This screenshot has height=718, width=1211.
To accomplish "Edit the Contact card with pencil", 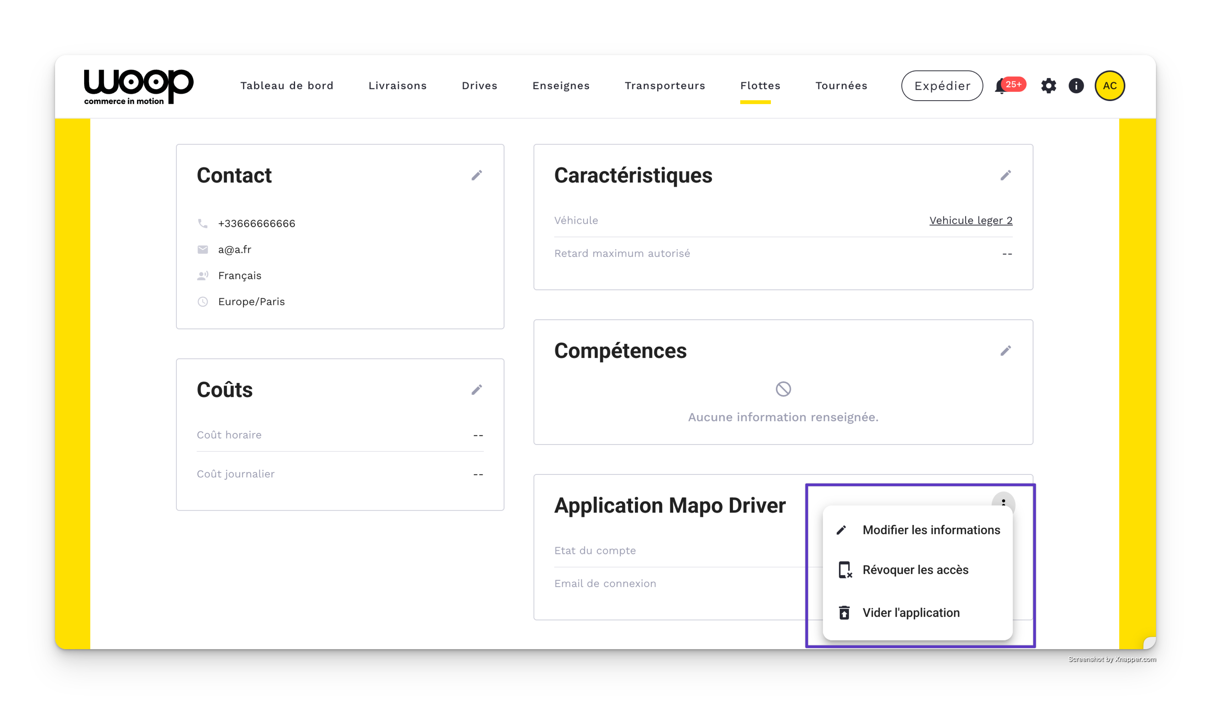I will tap(476, 175).
